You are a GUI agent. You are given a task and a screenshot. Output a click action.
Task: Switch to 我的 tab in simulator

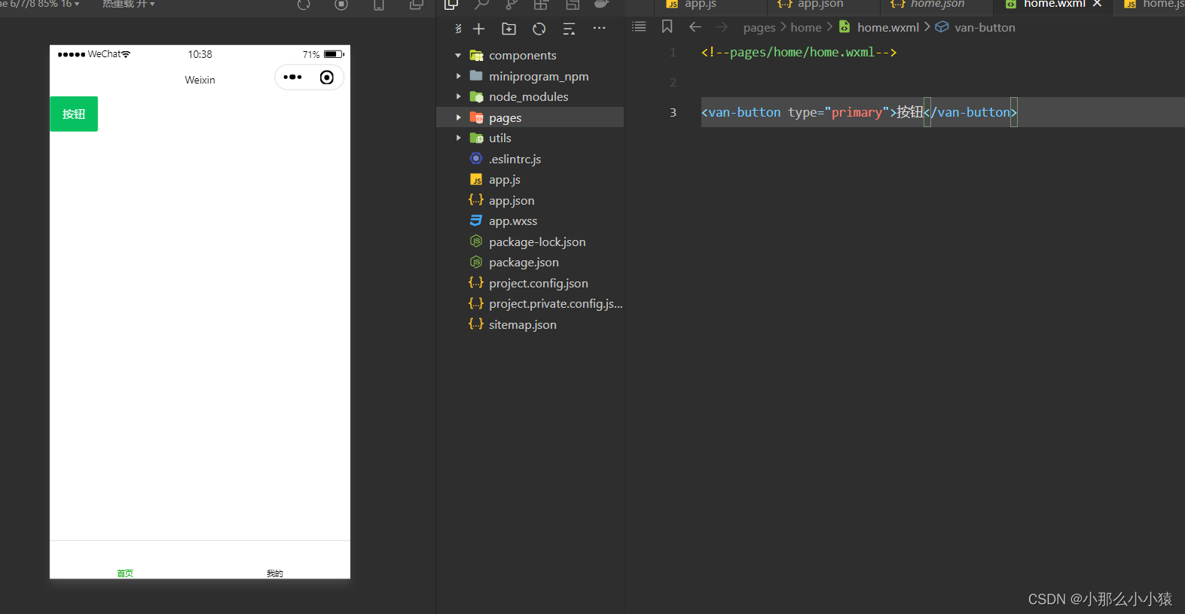click(x=275, y=573)
